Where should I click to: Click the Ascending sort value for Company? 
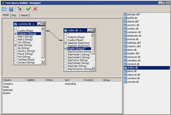pos(70,84)
